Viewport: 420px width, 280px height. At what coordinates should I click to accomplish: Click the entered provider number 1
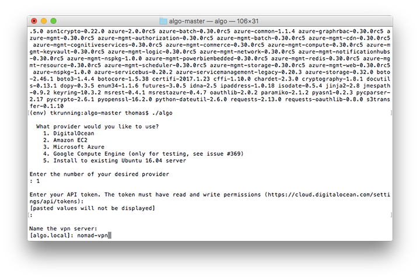38,181
